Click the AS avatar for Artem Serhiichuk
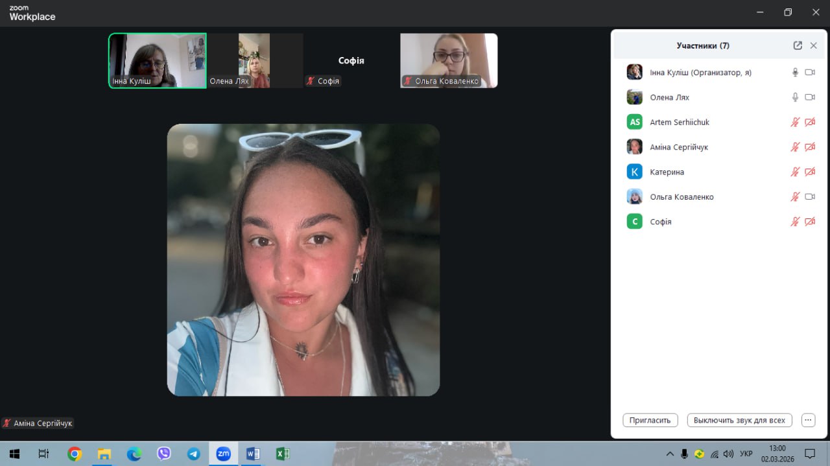 (635, 122)
